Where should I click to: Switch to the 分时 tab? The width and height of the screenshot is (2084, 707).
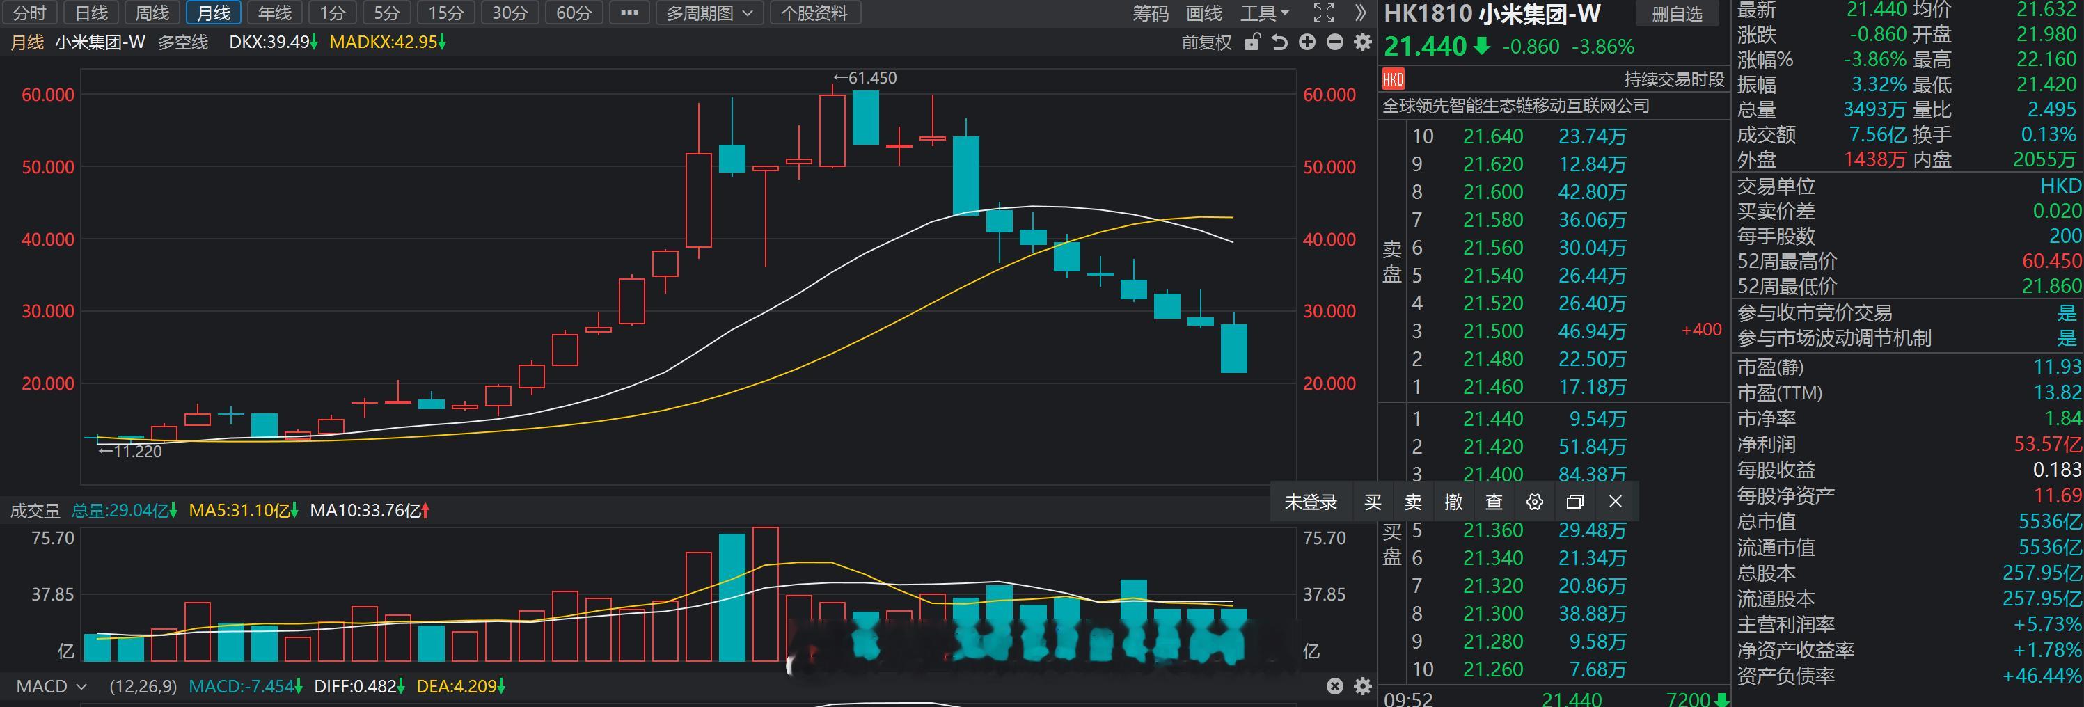(x=30, y=13)
